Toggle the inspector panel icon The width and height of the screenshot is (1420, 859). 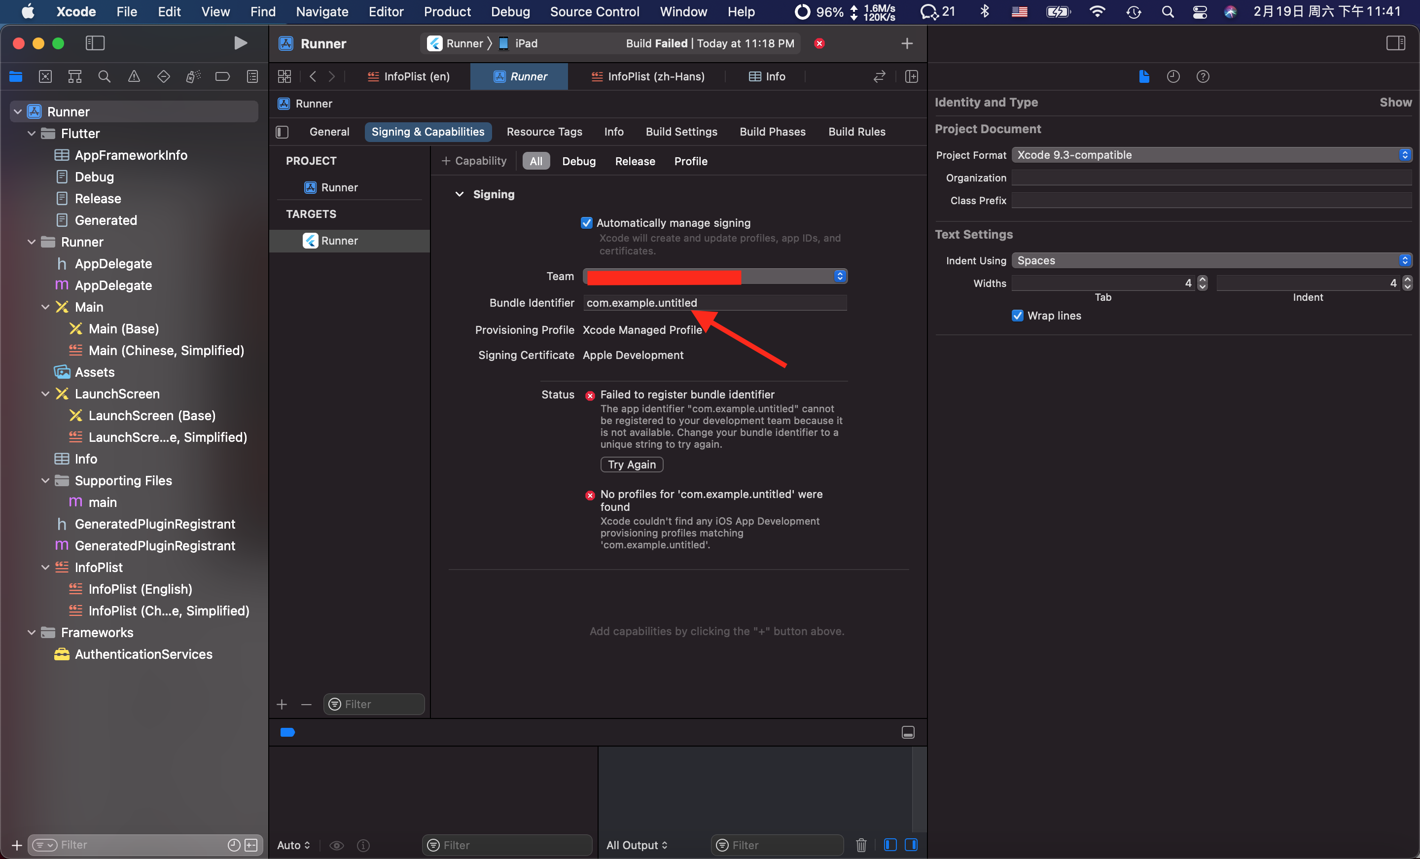1396,43
